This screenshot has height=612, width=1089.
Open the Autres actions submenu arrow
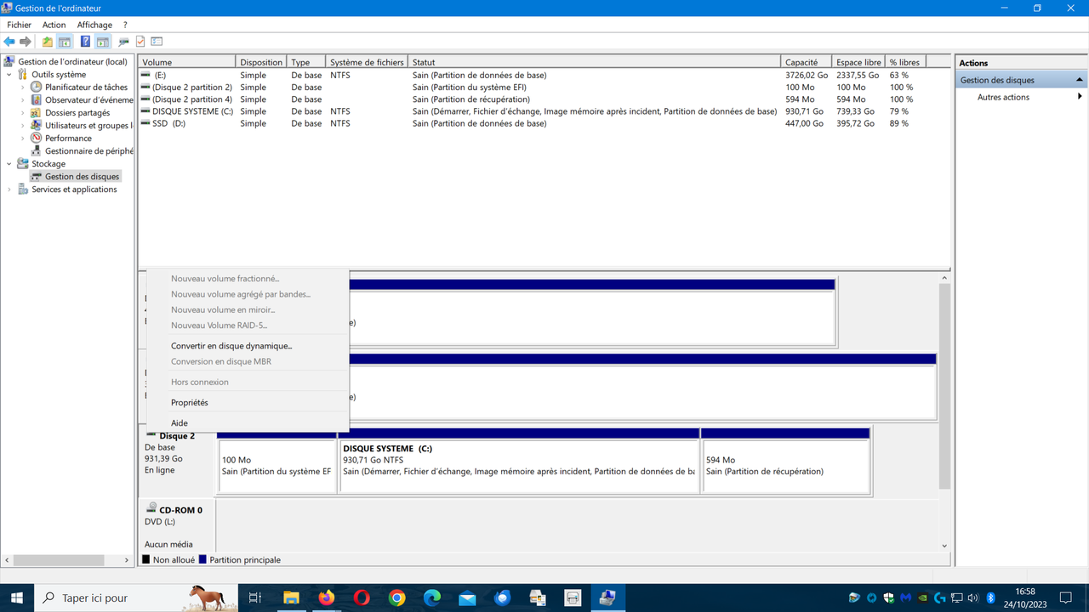[1080, 96]
